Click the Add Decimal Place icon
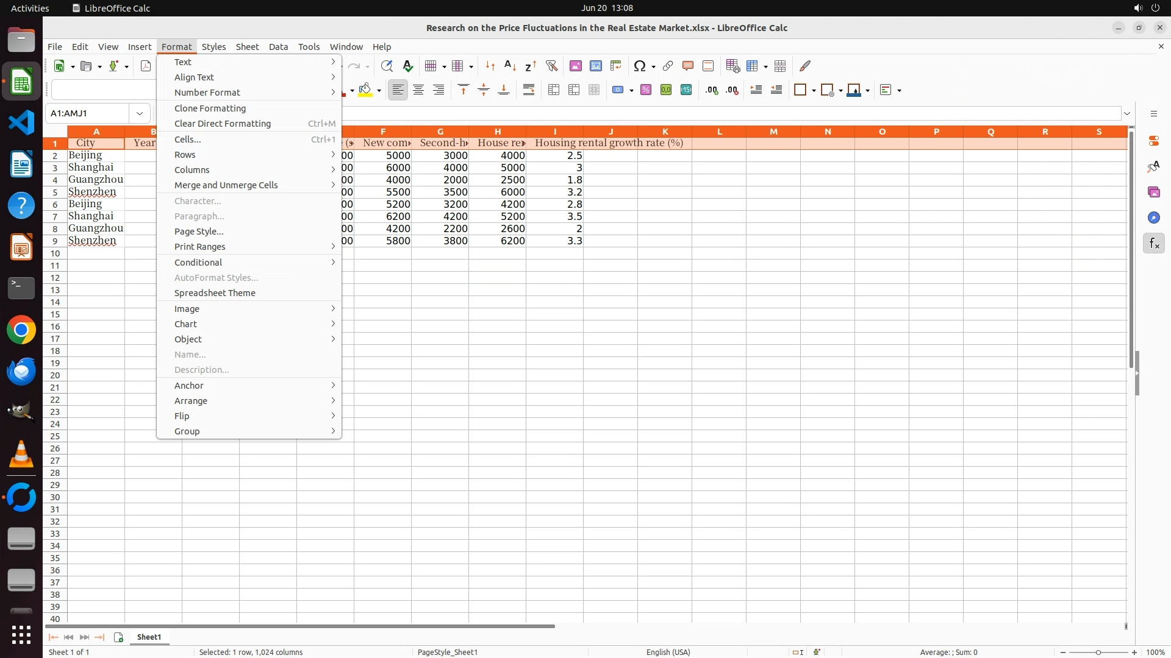1171x658 pixels. pyautogui.click(x=712, y=90)
